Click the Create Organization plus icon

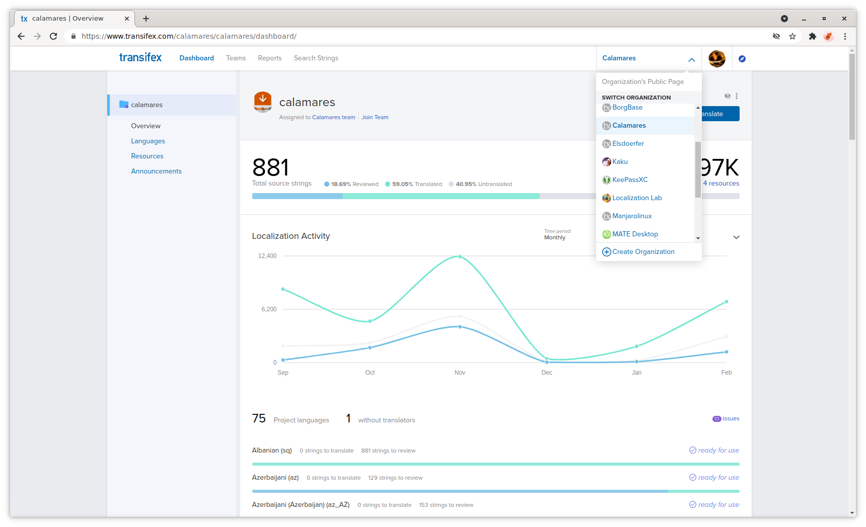point(607,252)
